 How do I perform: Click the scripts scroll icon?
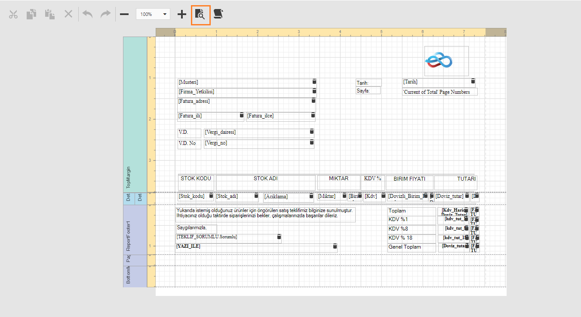[218, 14]
